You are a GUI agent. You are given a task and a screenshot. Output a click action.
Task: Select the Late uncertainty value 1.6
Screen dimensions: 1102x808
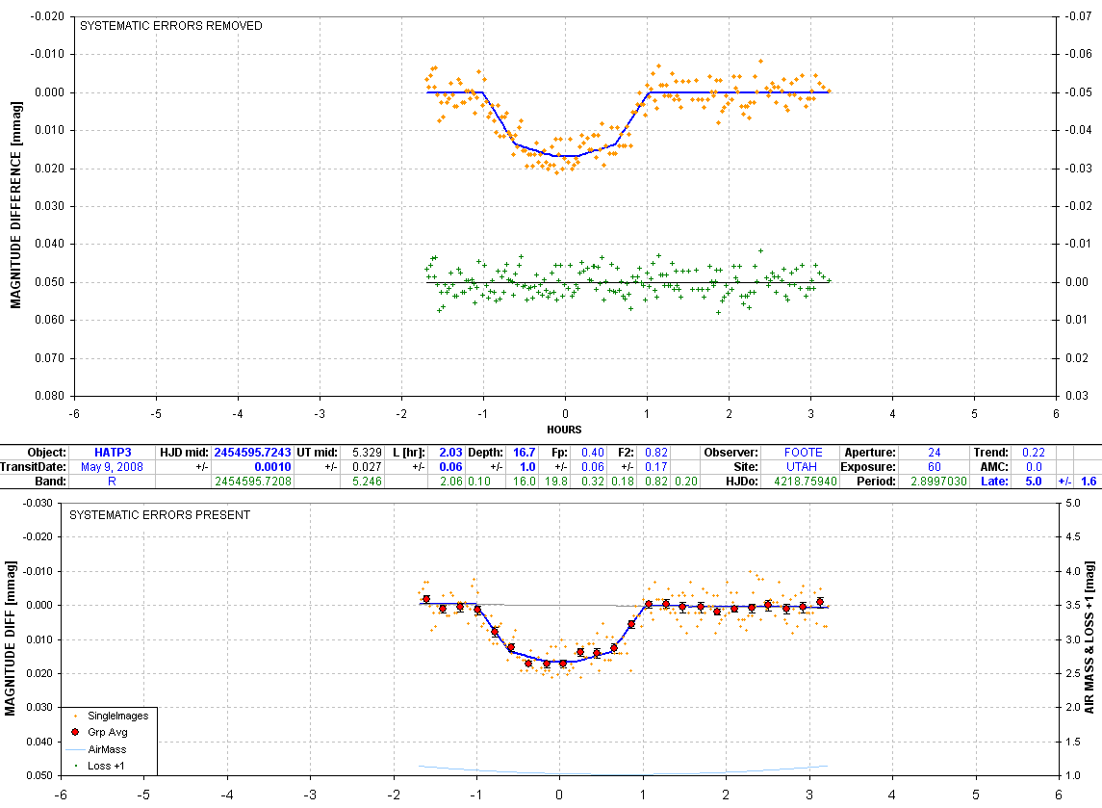pos(1088,481)
